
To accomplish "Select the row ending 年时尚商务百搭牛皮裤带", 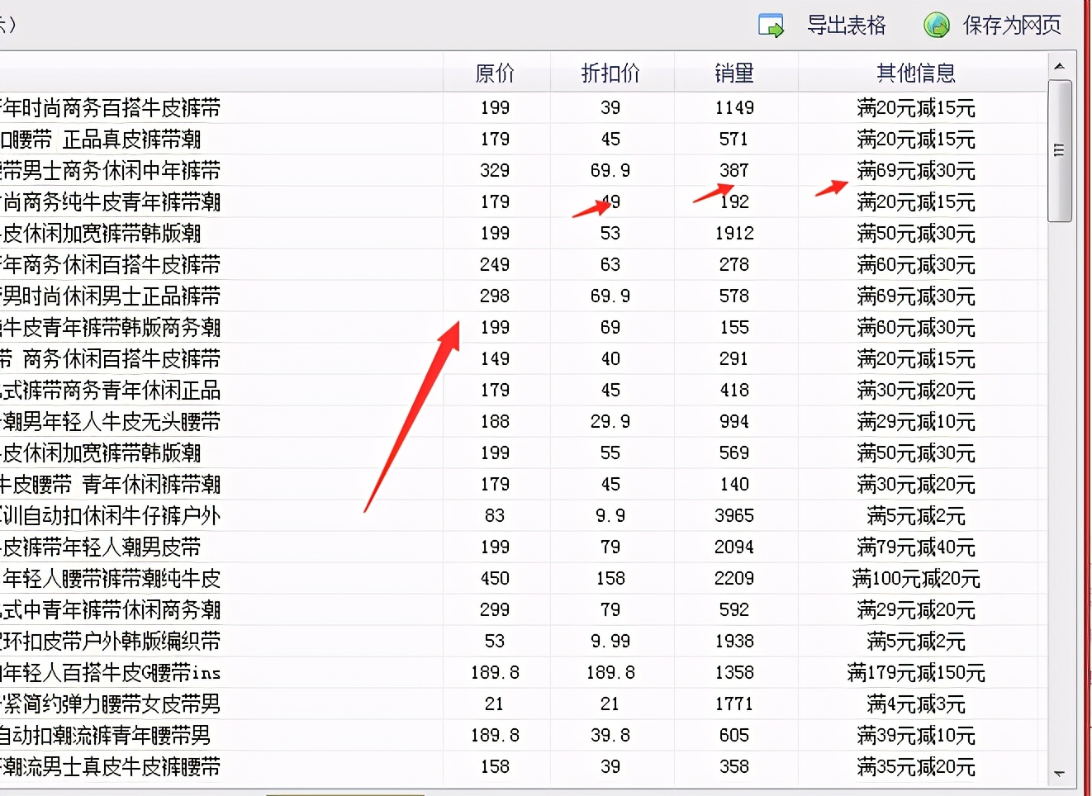I will [524, 108].
